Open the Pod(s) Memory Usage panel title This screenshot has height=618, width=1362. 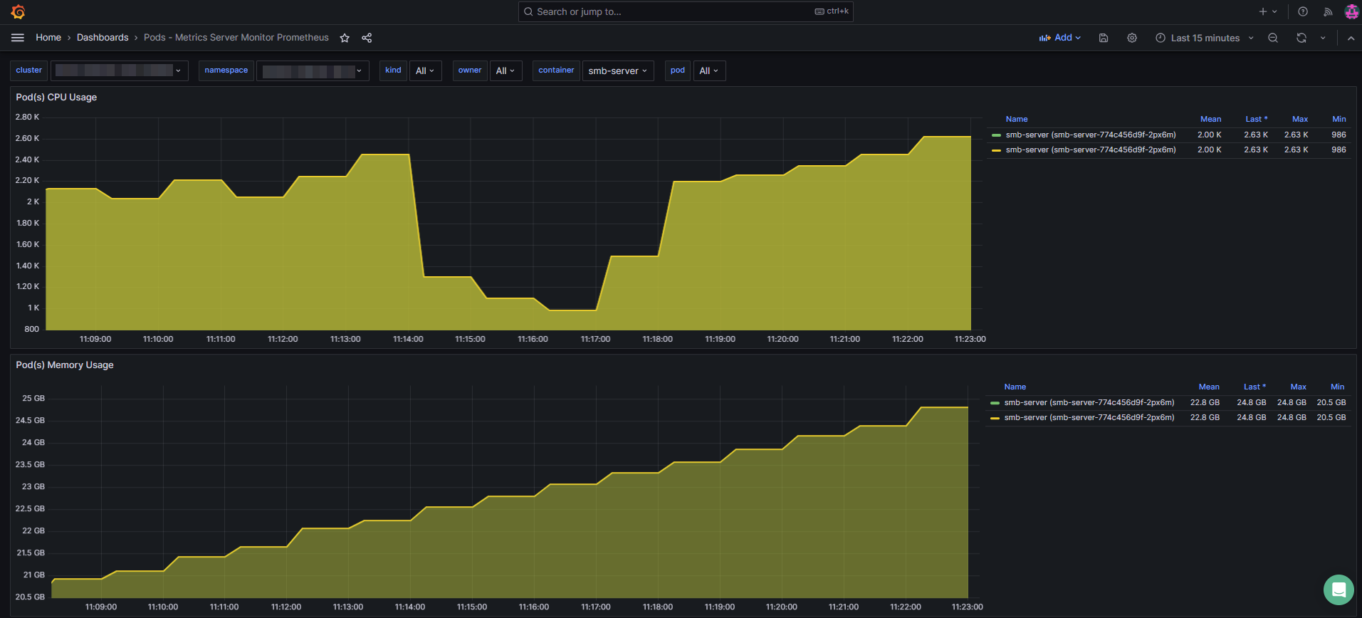tap(65, 365)
